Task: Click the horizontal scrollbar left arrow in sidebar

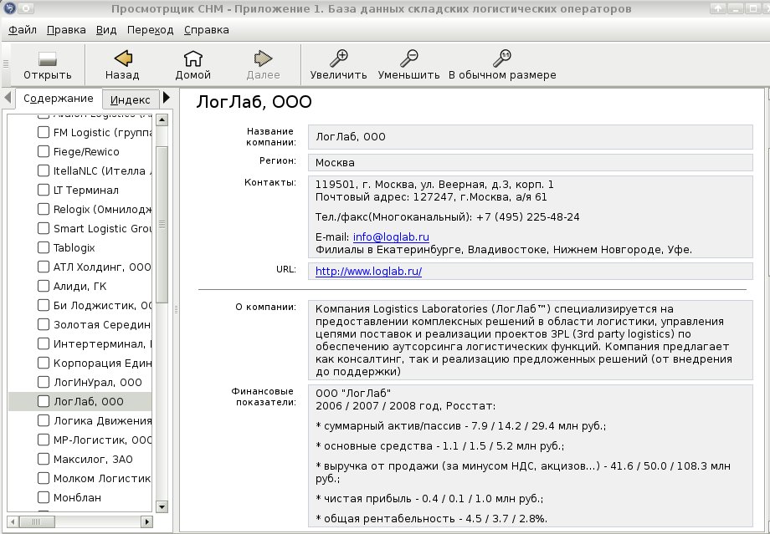Action: 13,521
